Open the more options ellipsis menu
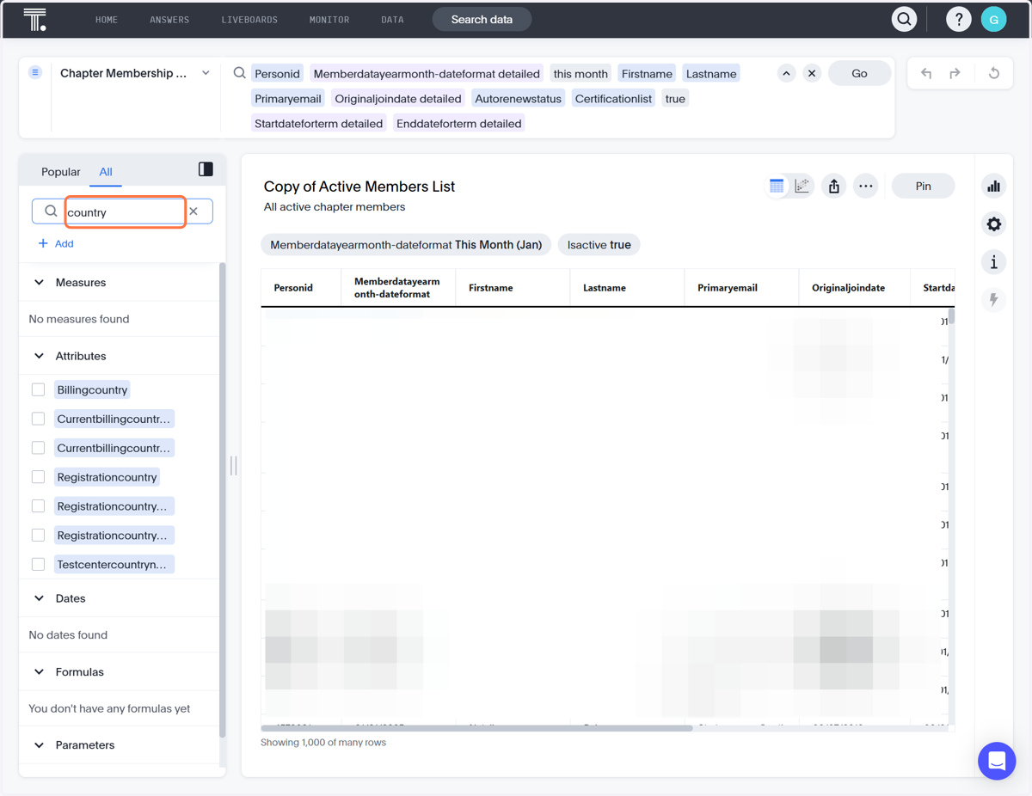This screenshot has width=1032, height=796. click(866, 186)
